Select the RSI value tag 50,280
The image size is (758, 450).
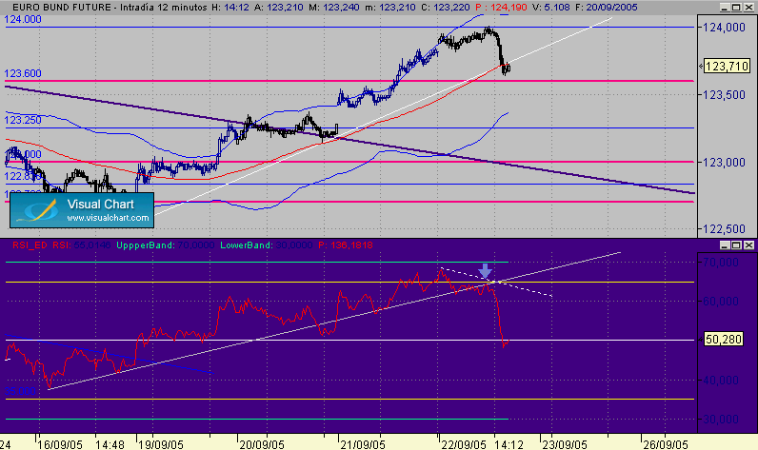pos(723,340)
